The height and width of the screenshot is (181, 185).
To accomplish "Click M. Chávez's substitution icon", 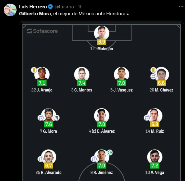I will [x=153, y=76].
